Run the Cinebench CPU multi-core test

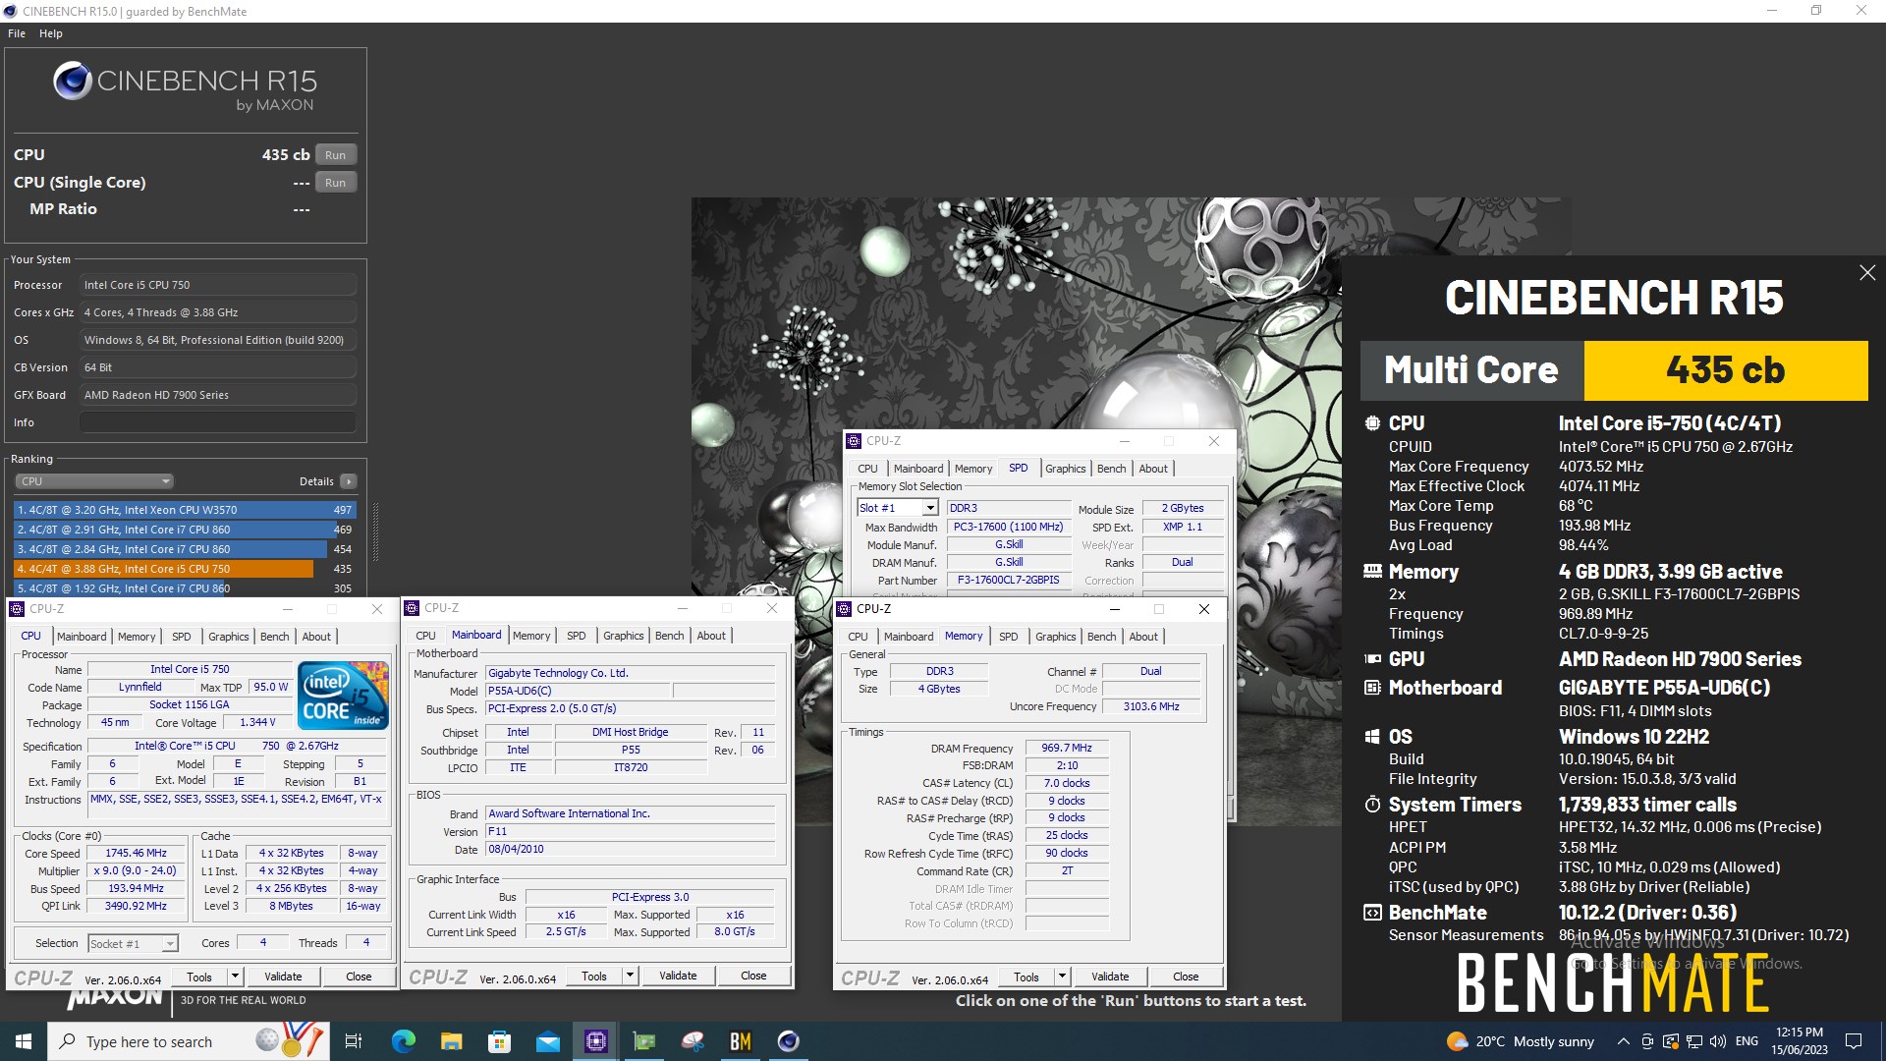point(336,155)
